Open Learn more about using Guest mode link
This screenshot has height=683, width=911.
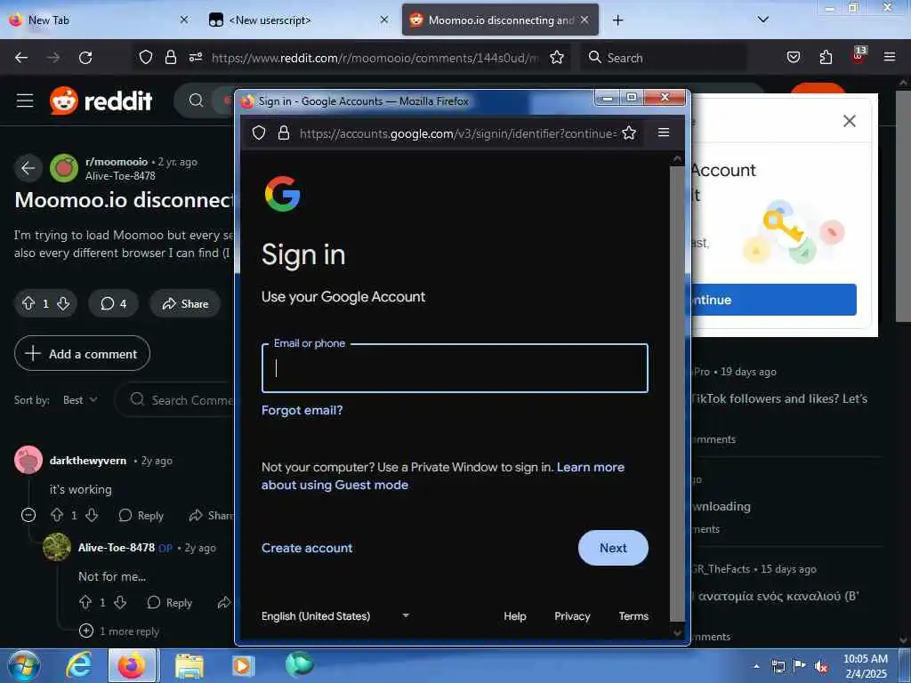(x=443, y=476)
